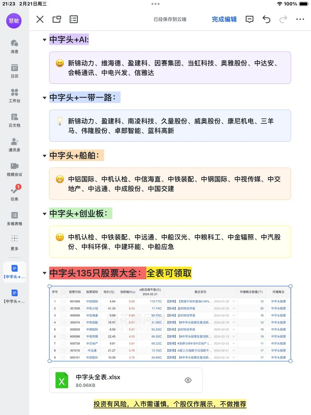Open 通讯录 contacts in sidebar
The height and width of the screenshot is (415, 311).
(14, 145)
